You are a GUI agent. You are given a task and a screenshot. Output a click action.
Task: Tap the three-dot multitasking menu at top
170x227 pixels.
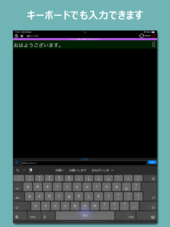[85, 32]
